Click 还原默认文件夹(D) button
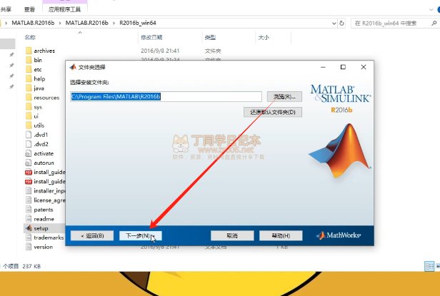The image size is (440, 296). tap(273, 113)
